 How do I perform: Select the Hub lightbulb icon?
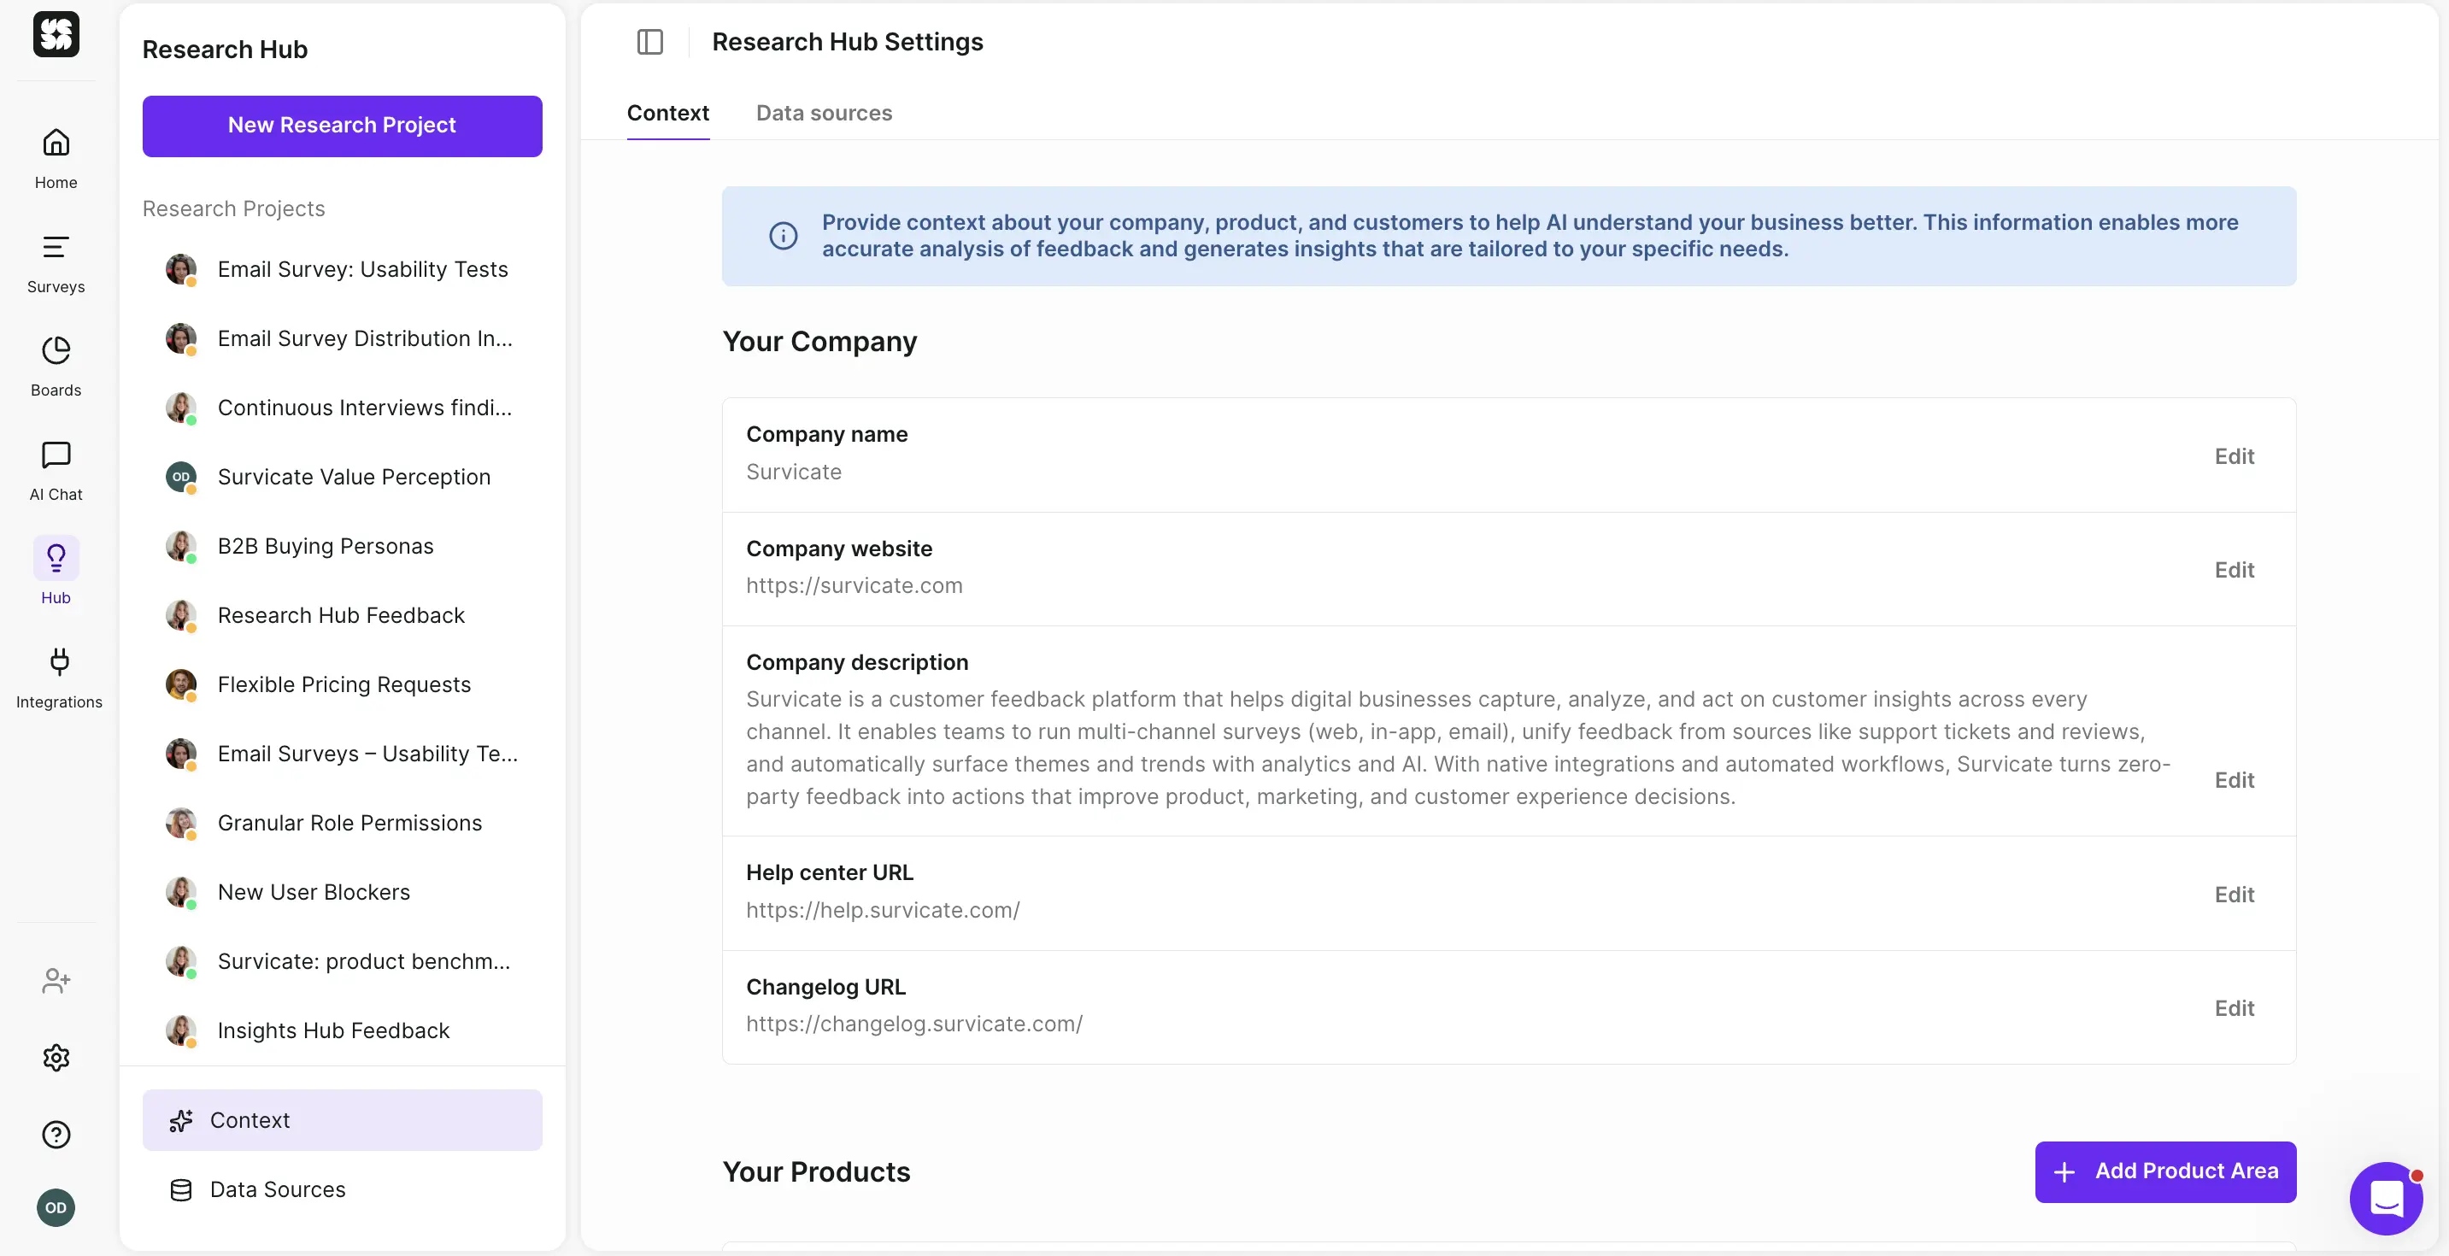click(56, 558)
